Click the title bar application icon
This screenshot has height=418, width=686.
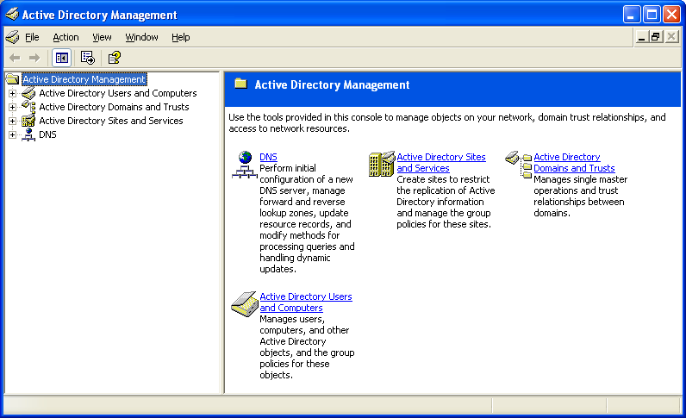[12, 15]
